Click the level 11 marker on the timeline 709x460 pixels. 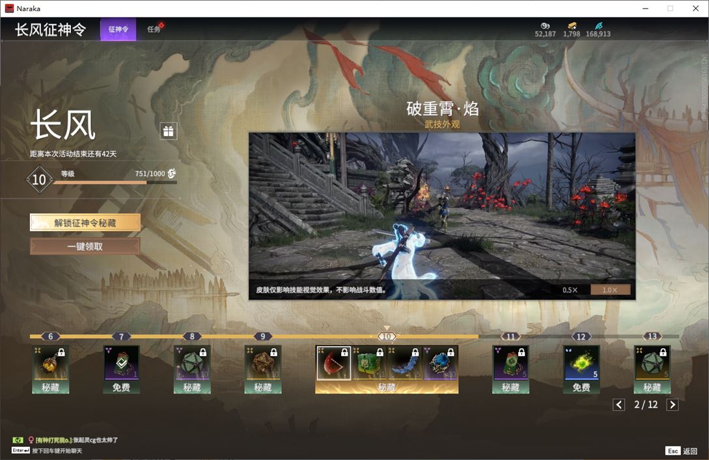click(x=510, y=336)
